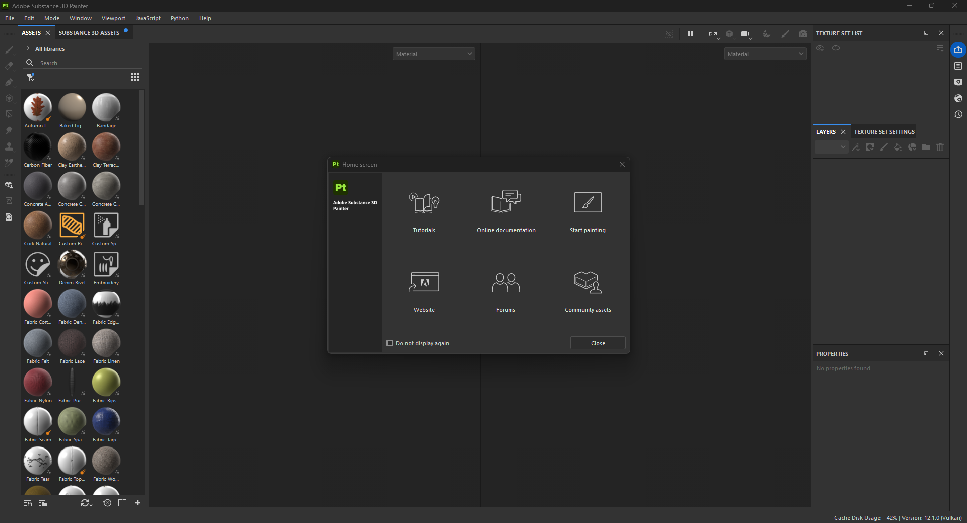Select the Polygon fill cube tool
The height and width of the screenshot is (523, 967).
[x=9, y=98]
